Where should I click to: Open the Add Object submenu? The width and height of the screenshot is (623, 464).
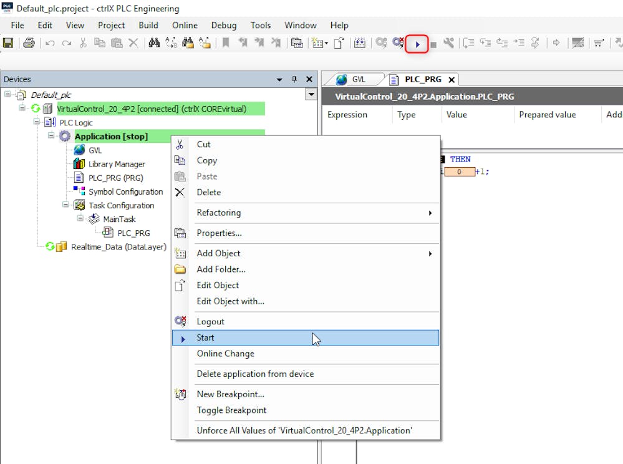306,253
